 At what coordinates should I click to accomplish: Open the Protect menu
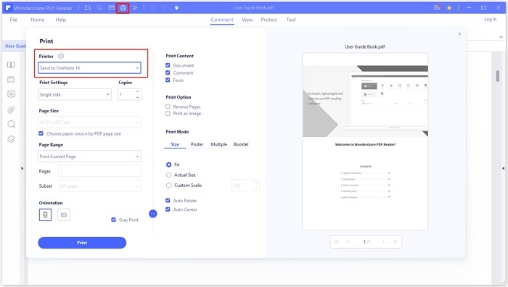pos(269,20)
